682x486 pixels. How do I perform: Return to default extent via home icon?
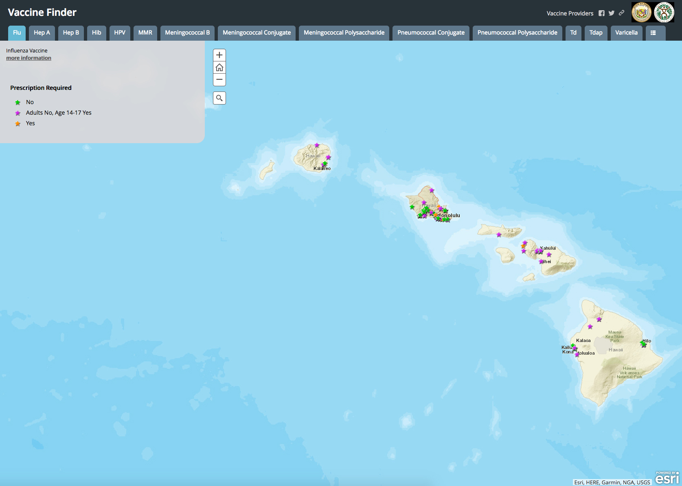click(219, 67)
